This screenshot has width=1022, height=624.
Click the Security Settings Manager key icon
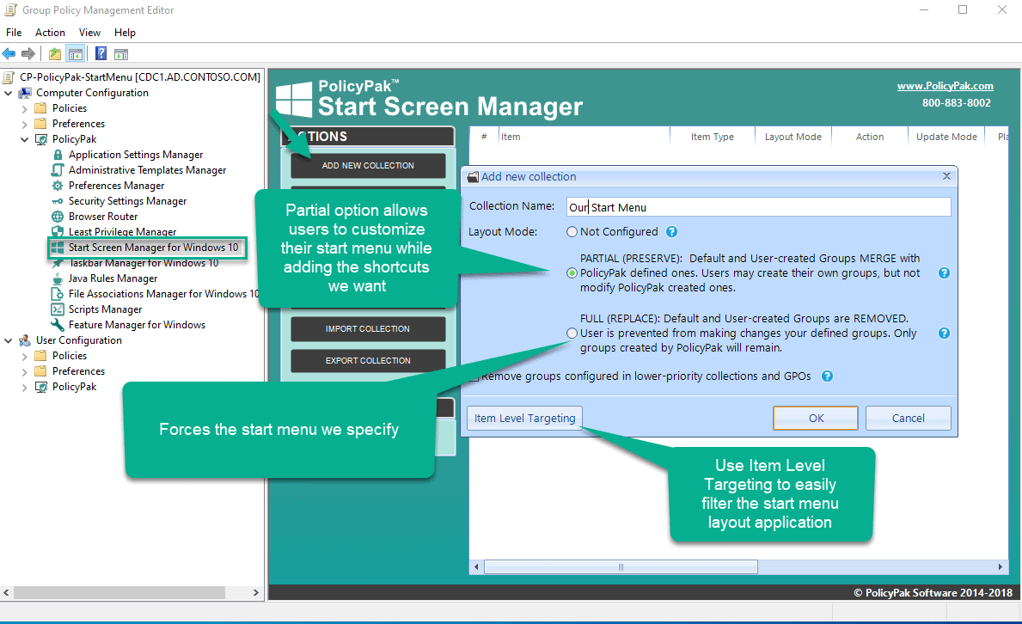(x=58, y=201)
